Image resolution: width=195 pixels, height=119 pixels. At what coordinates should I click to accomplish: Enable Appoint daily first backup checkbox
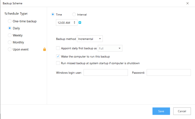click(58, 48)
